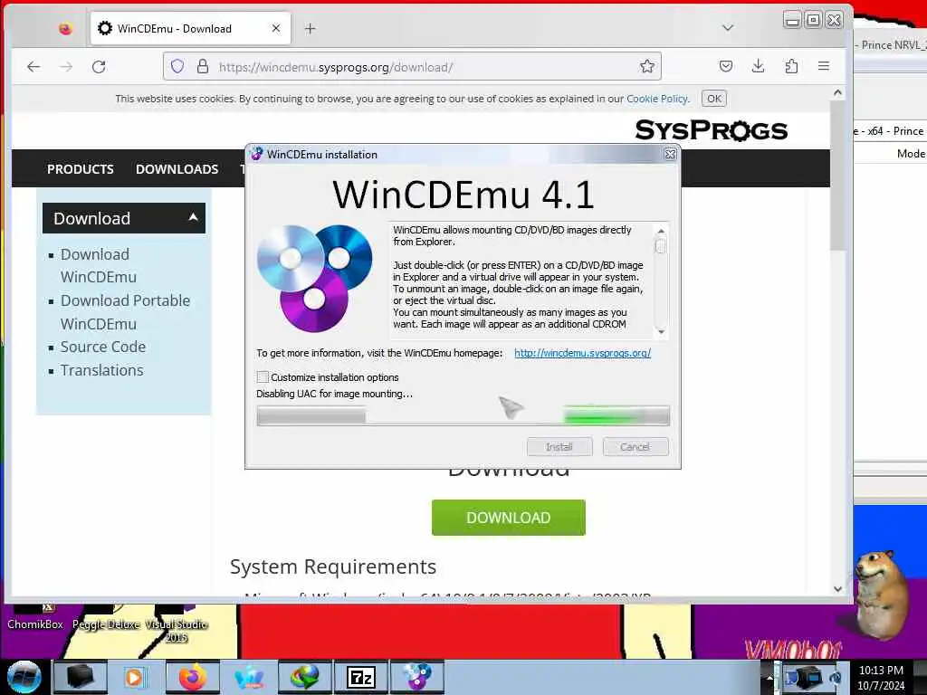Open the tracking protection shield icon
Viewport: 927px width, 695px height.
177,66
